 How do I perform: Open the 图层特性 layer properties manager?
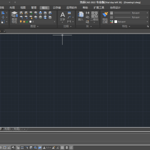coord(14,17)
